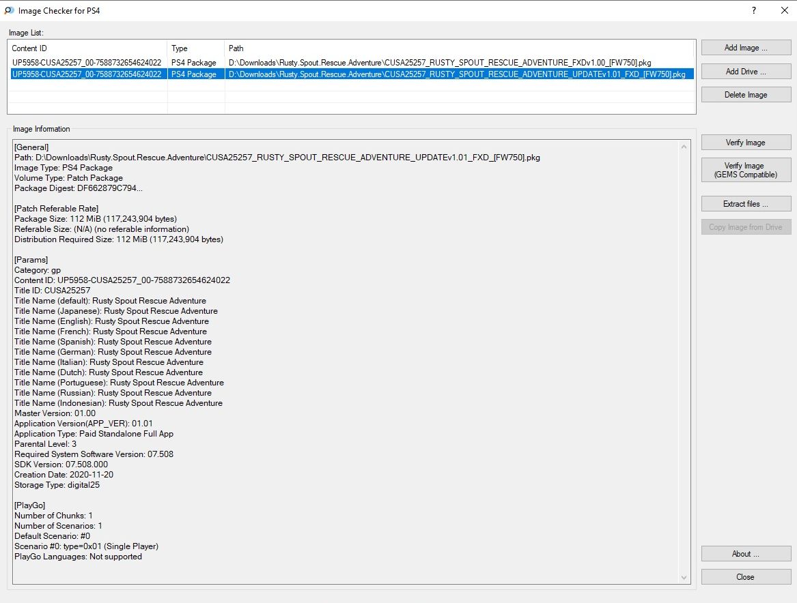Click the Type column header
797x603 pixels.
[196, 48]
